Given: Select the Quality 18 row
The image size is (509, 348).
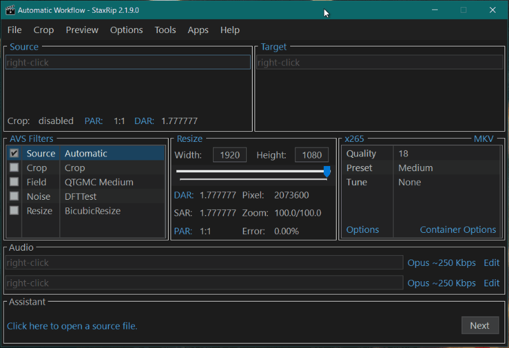Looking at the screenshot, I should pyautogui.click(x=421, y=153).
